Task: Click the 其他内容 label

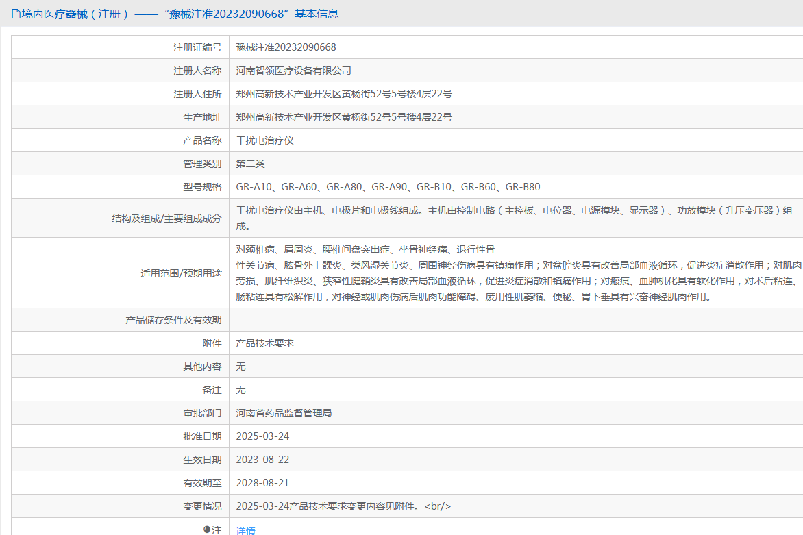Action: coord(202,366)
